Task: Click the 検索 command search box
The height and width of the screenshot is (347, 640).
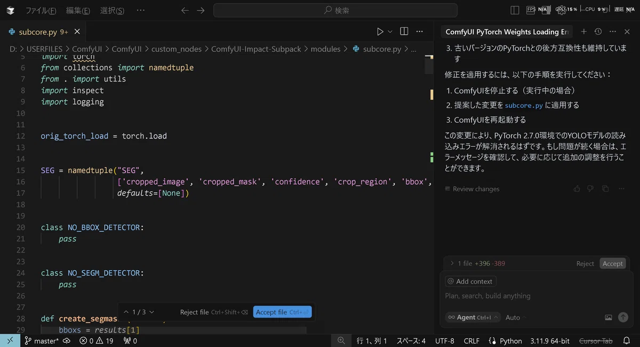Action: pos(335,10)
